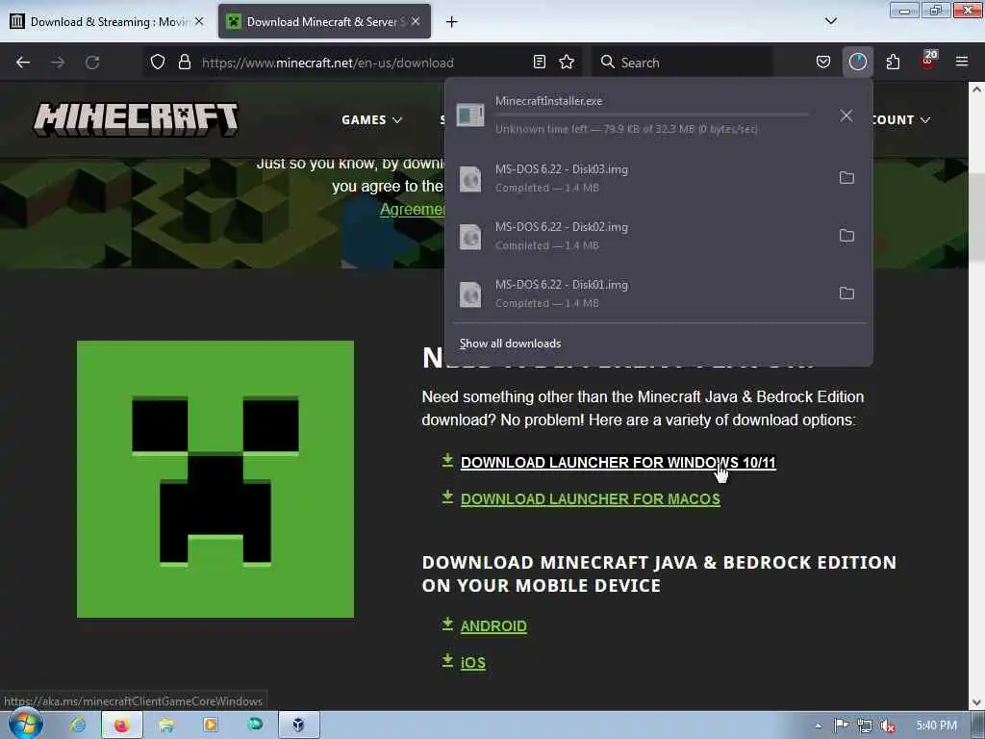
Task: Open Windows Explorer from taskbar
Action: click(x=166, y=726)
